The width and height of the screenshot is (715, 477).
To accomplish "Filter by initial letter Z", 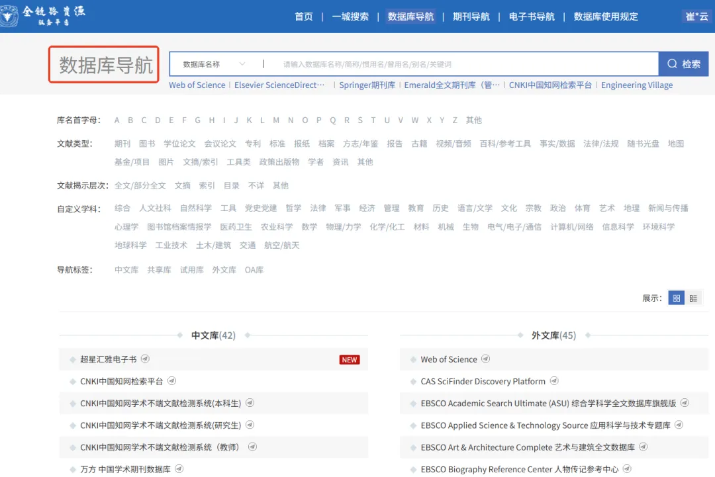I will (455, 120).
